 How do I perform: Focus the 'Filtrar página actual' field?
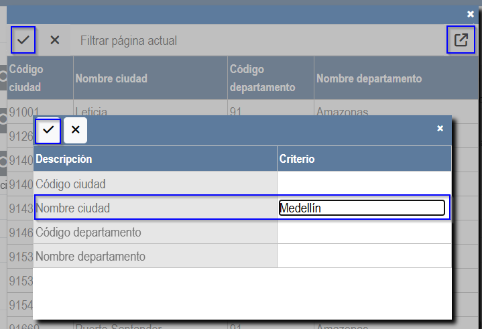[255, 41]
